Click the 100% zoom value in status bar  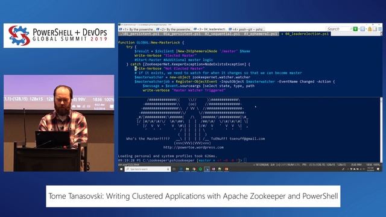pos(376,165)
